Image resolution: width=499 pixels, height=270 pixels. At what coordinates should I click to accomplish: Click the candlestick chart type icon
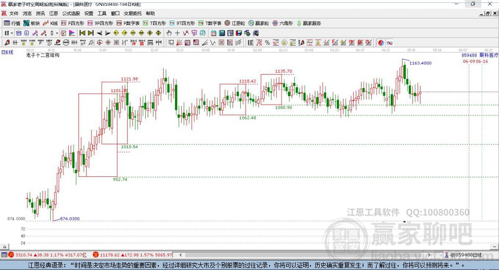point(52,33)
